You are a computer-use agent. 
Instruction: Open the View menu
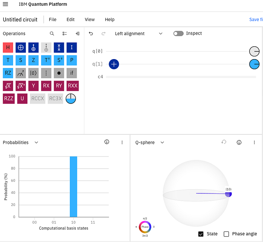coord(89,20)
